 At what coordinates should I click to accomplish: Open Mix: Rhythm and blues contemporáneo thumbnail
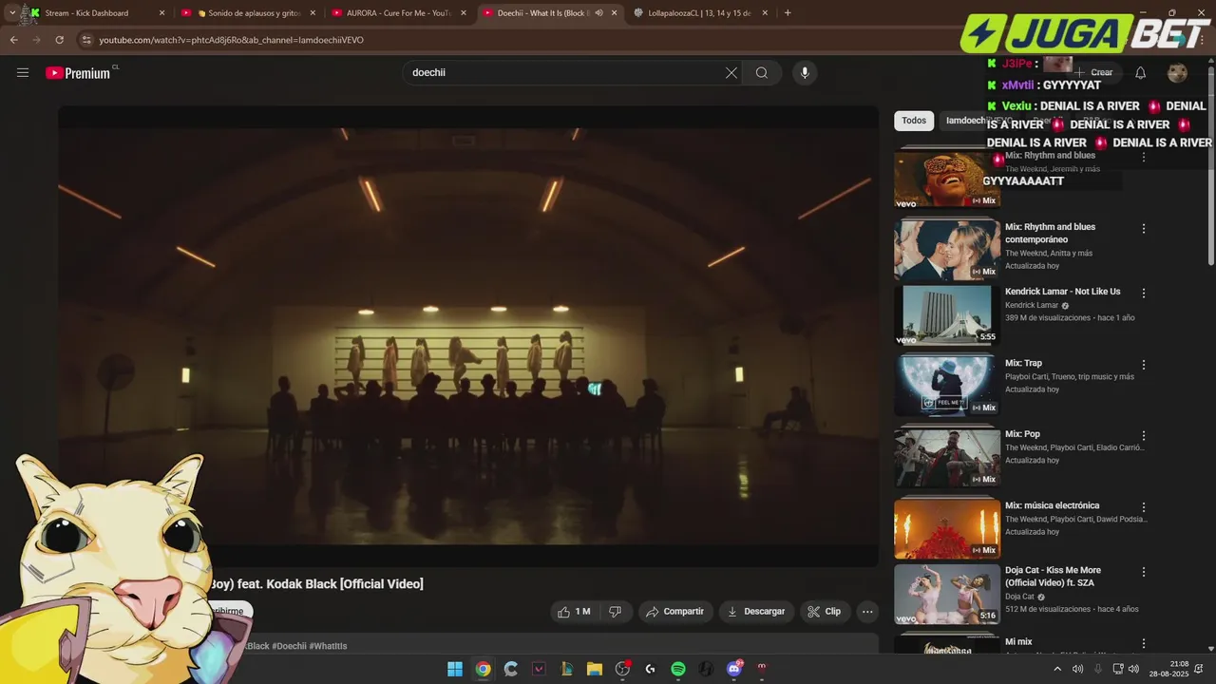[x=946, y=250]
